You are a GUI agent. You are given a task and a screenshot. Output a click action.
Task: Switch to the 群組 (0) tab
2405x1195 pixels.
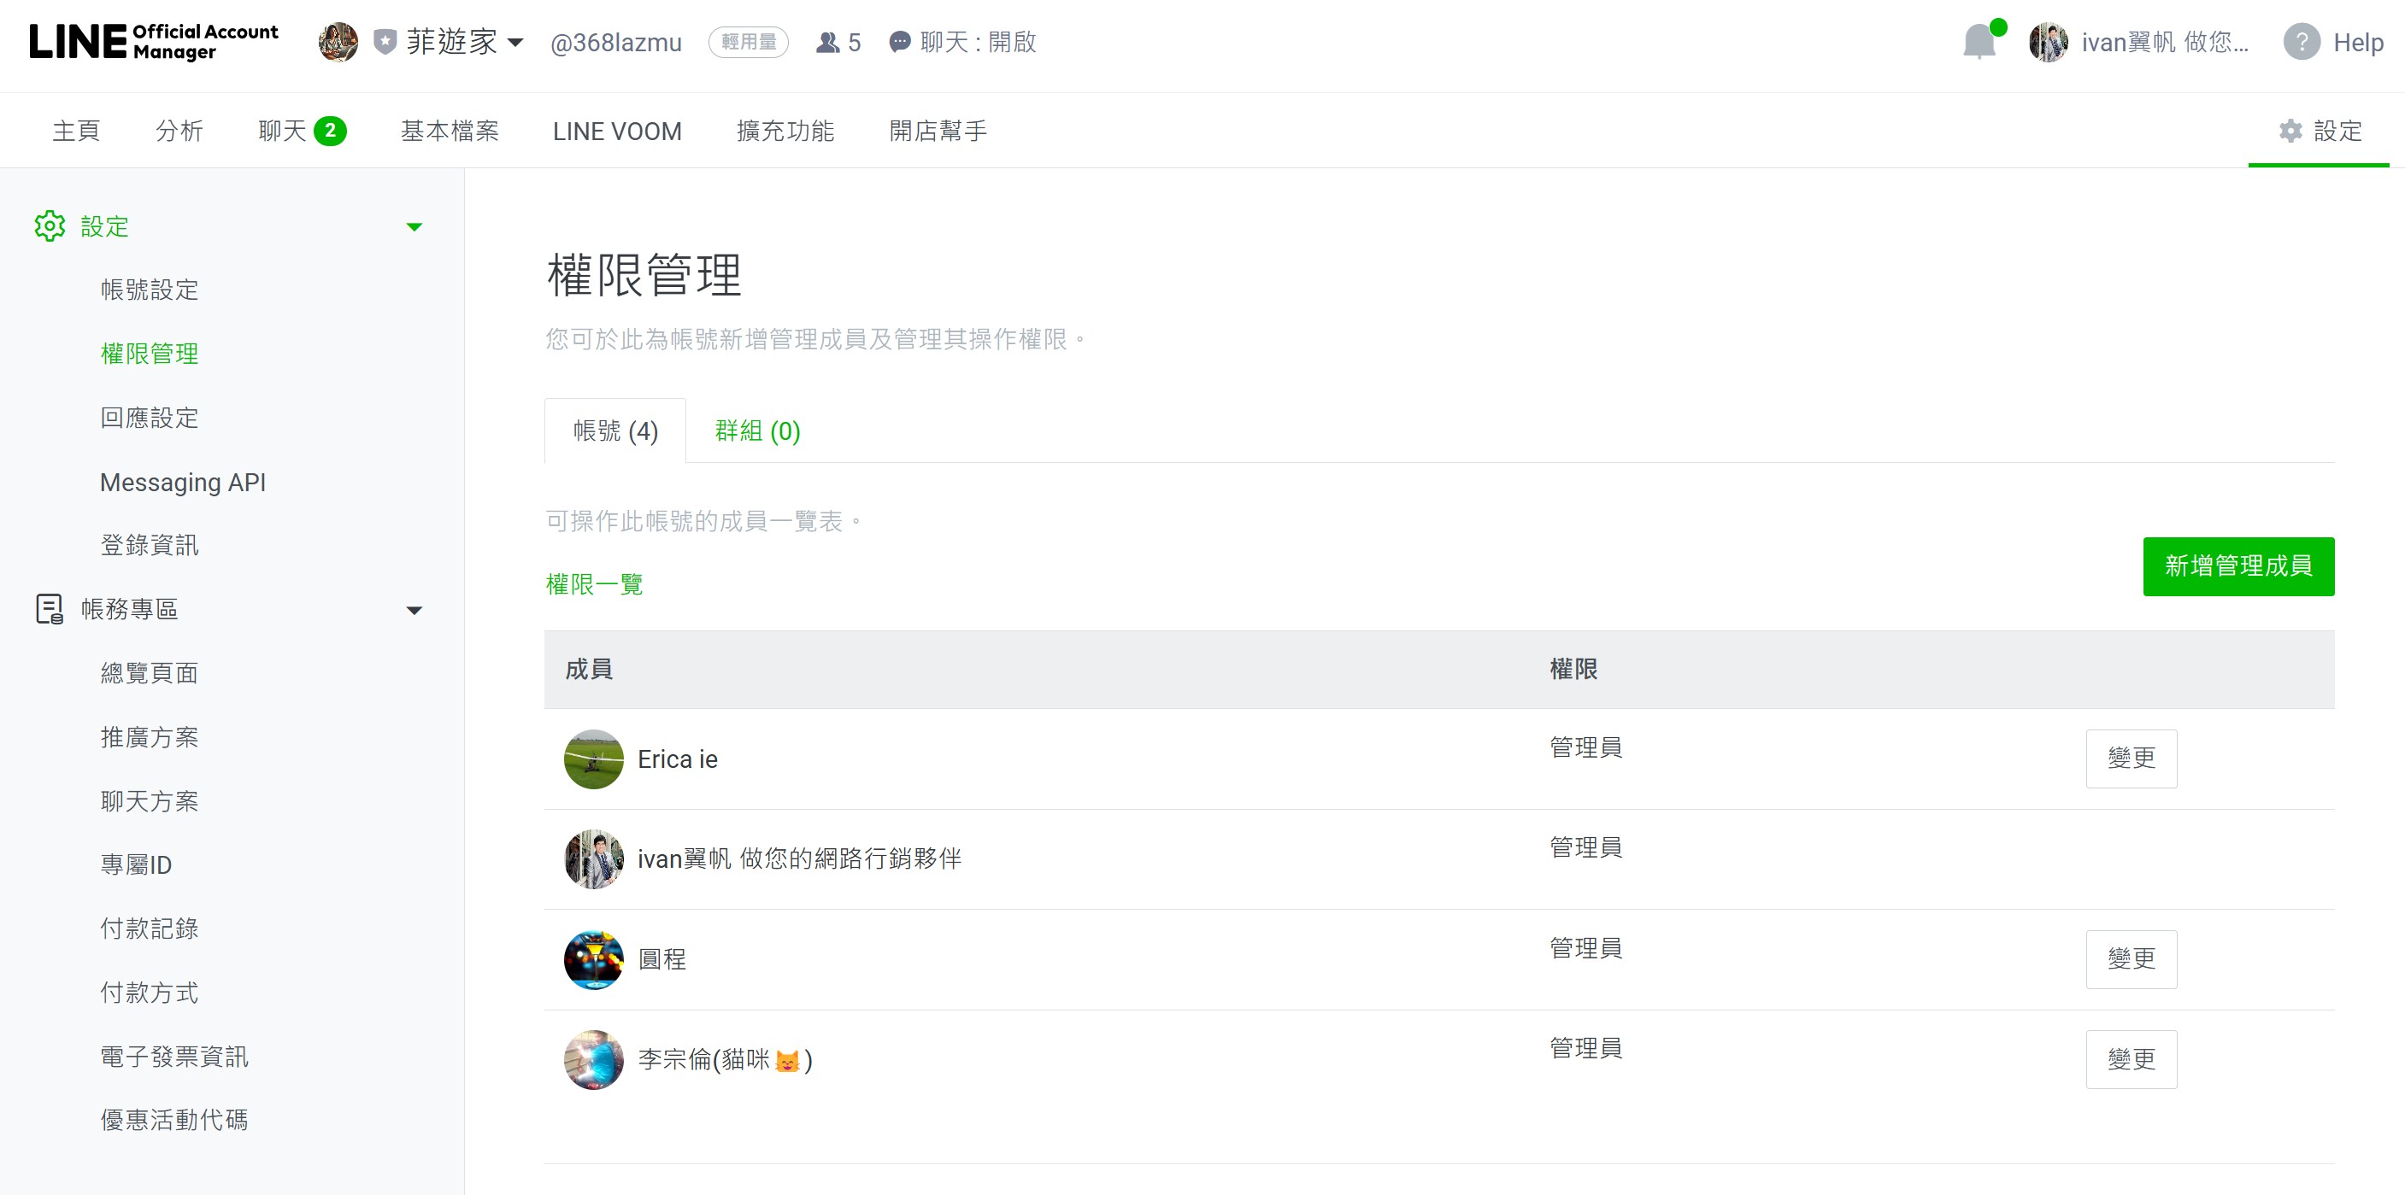click(757, 431)
